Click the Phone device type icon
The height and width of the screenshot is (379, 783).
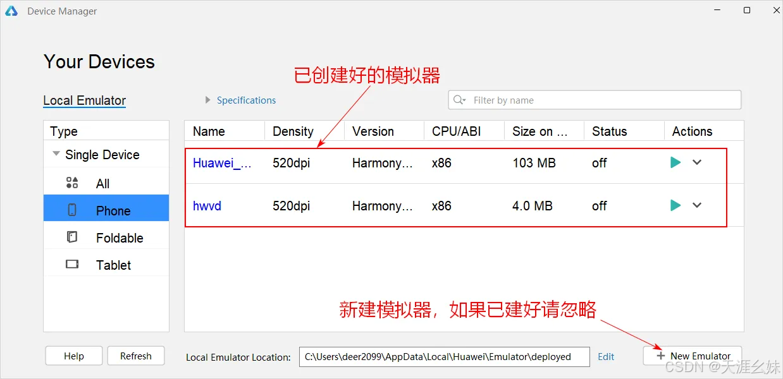(72, 210)
